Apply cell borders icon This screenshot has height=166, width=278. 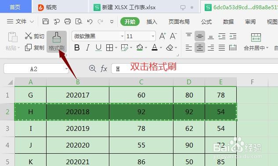109,48
